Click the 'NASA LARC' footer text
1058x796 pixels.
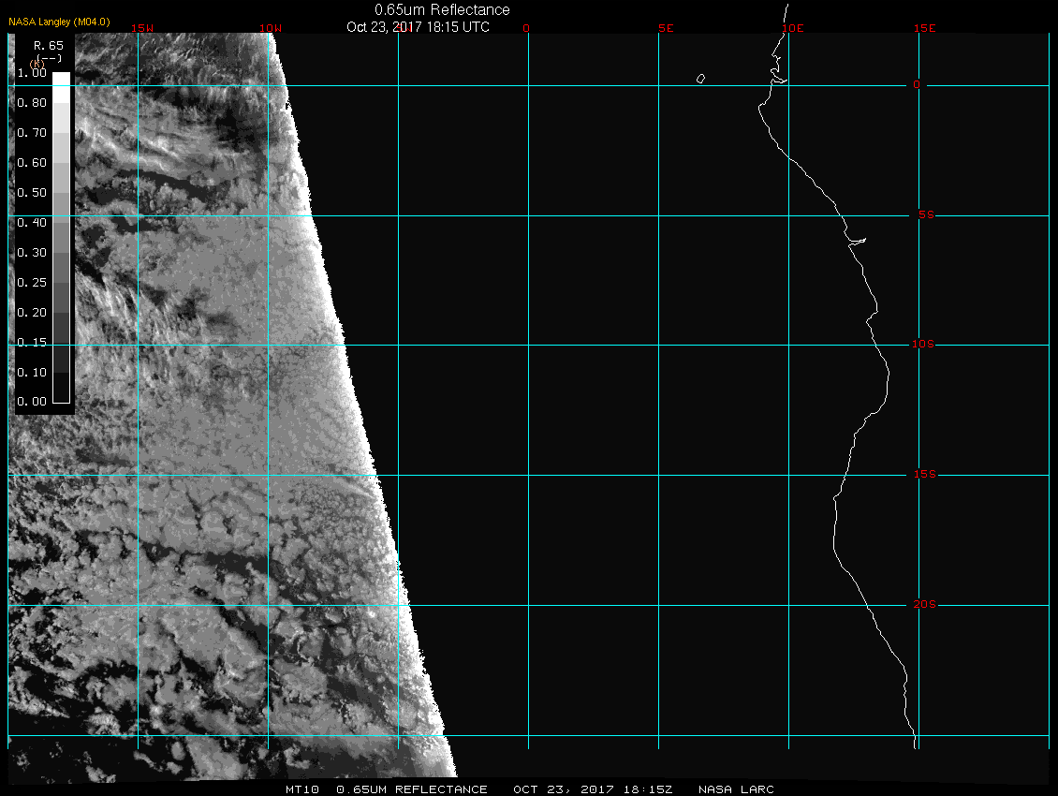tap(736, 789)
